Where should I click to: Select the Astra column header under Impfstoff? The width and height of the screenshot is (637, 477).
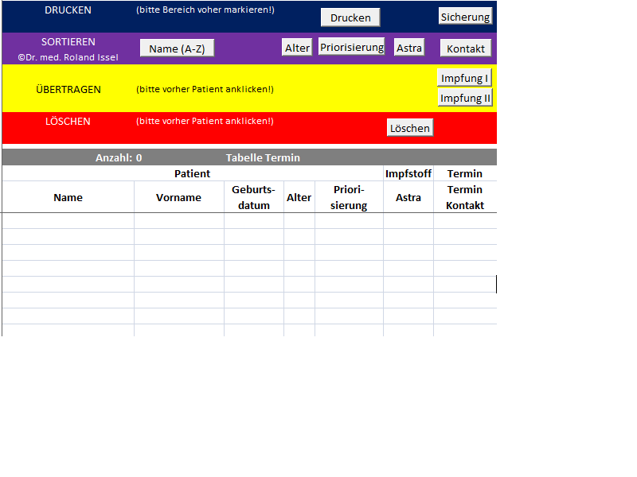tap(408, 197)
